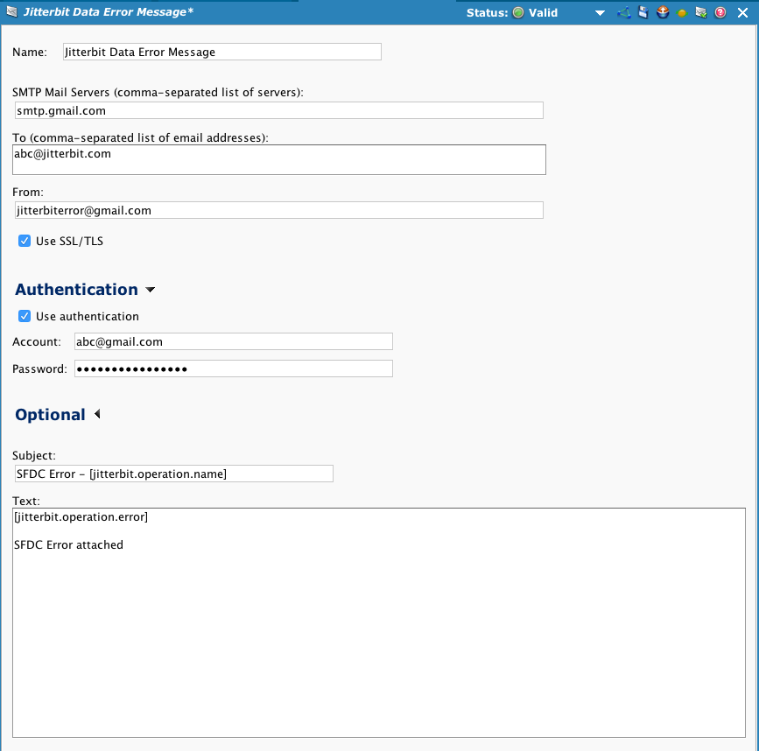The width and height of the screenshot is (759, 751).
Task: Click into the Name text field
Action: click(x=221, y=52)
